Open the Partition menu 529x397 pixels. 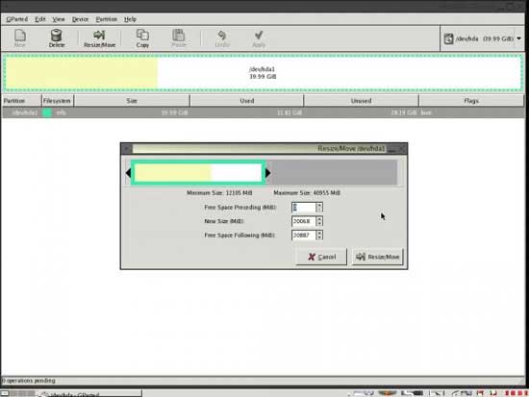pyautogui.click(x=106, y=19)
